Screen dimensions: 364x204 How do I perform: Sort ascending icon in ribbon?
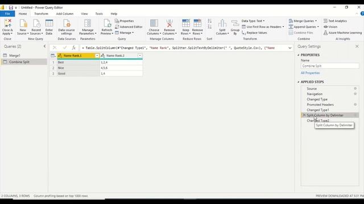pos(210,21)
